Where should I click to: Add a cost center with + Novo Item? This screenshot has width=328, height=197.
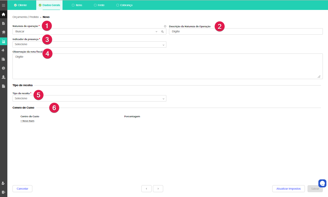coord(27,121)
